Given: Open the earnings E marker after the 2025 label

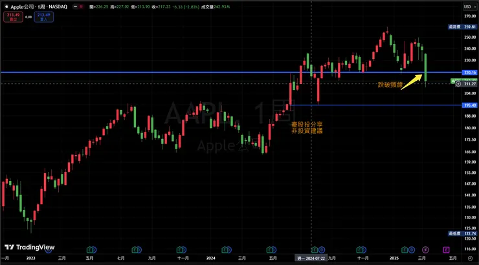Looking at the screenshot, I should 404,250.
